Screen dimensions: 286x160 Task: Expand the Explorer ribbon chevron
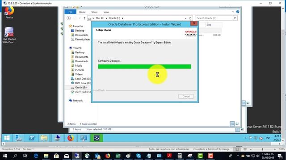pyautogui.click(x=233, y=12)
